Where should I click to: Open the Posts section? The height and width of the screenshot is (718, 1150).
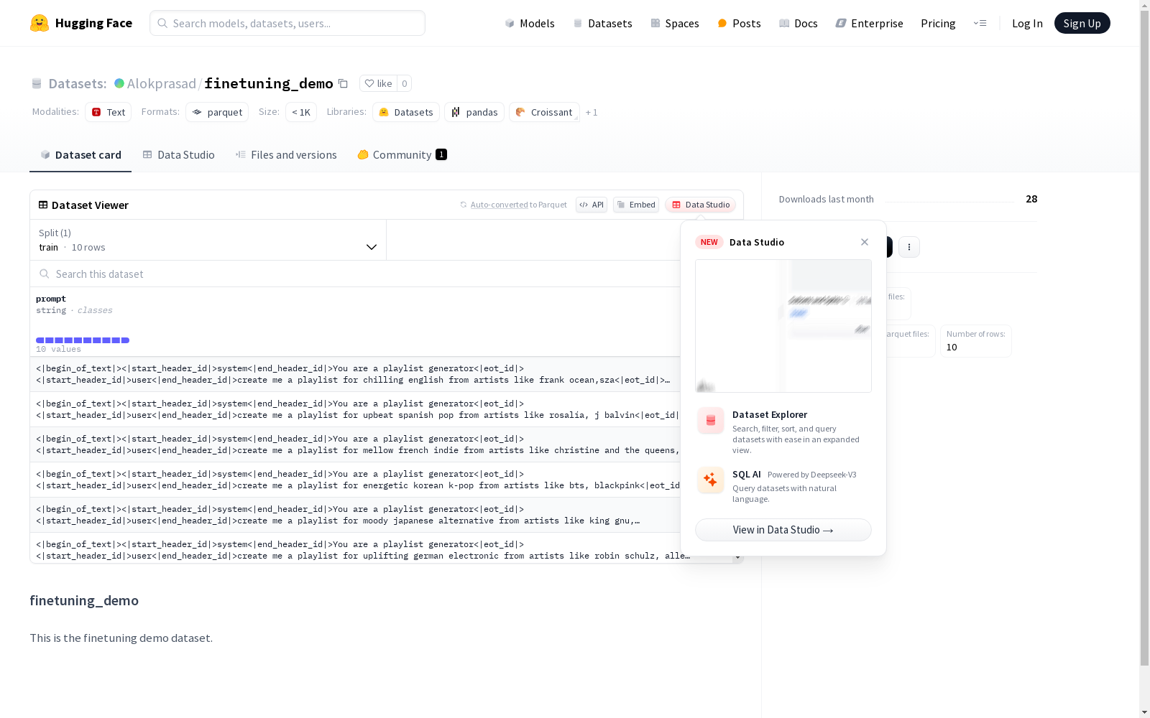[739, 23]
